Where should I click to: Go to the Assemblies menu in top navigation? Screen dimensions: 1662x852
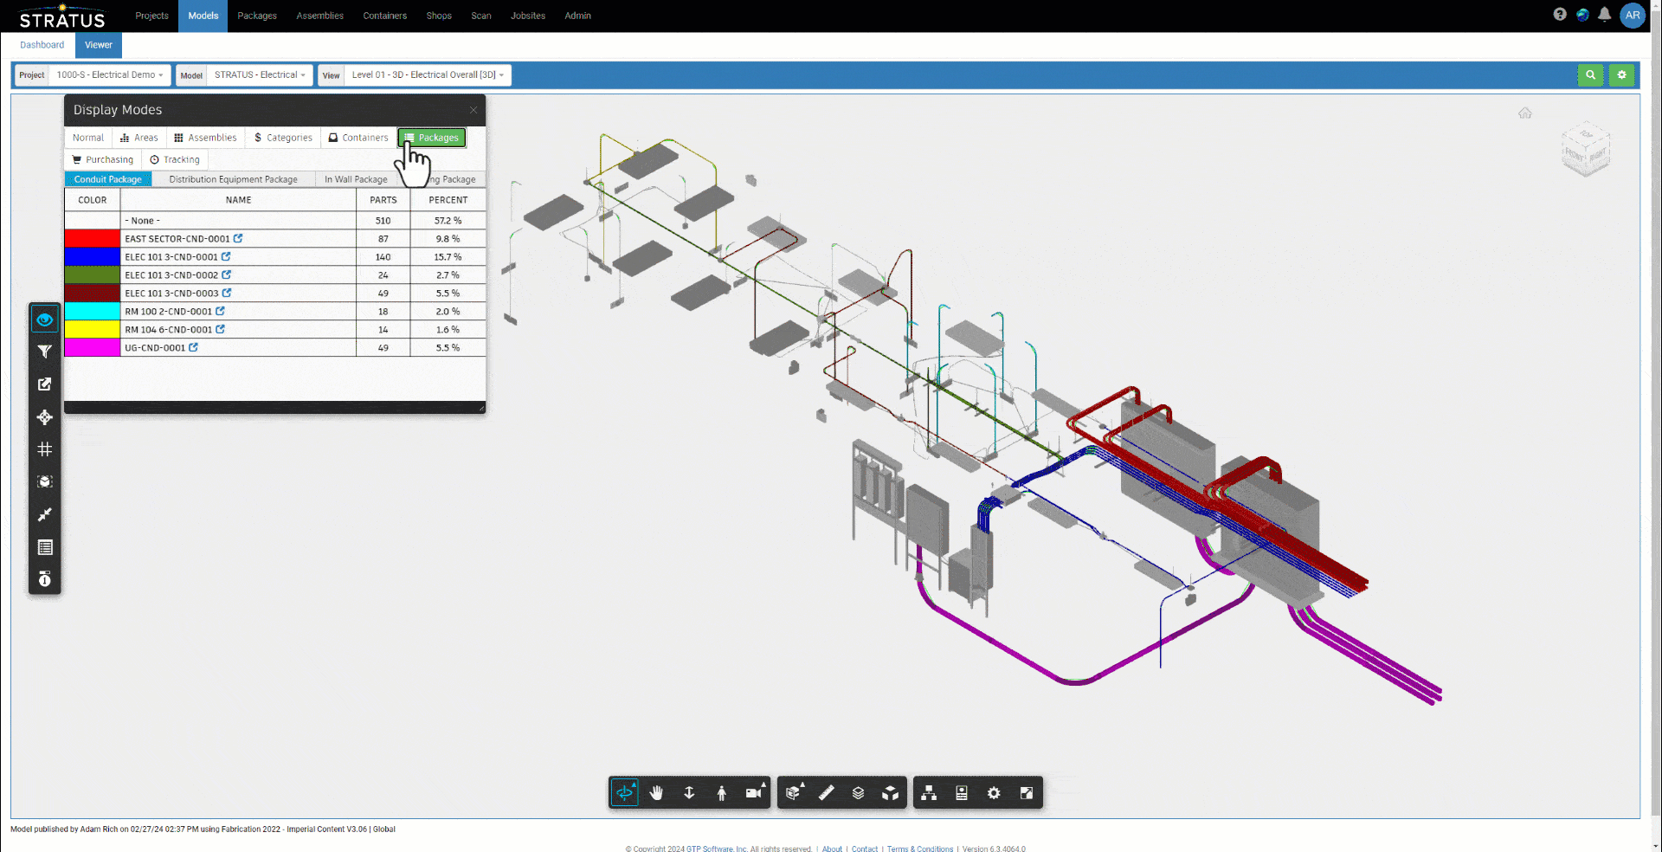319,16
